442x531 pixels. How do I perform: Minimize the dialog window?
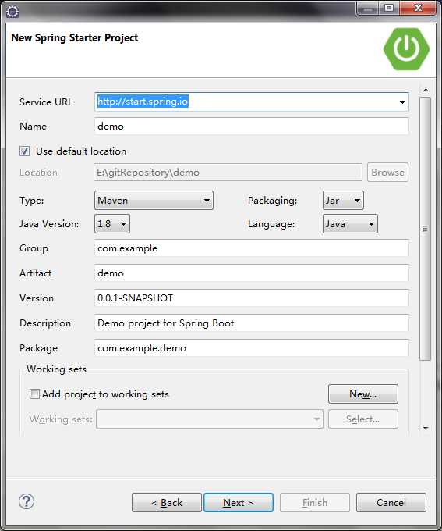[x=368, y=8]
